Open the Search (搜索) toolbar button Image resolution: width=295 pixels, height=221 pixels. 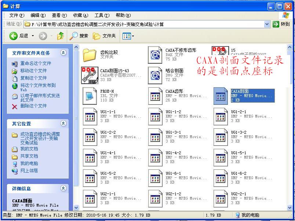pos(79,36)
